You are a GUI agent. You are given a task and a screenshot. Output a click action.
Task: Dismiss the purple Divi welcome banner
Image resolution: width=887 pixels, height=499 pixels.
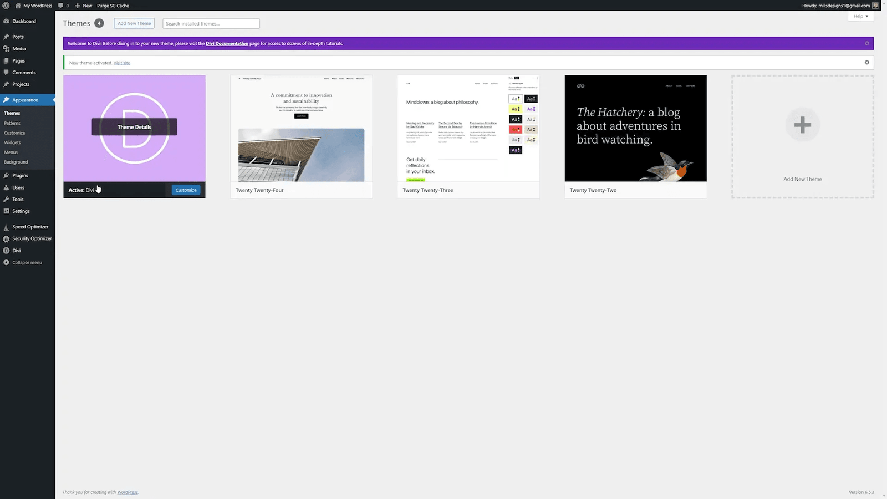tap(867, 43)
